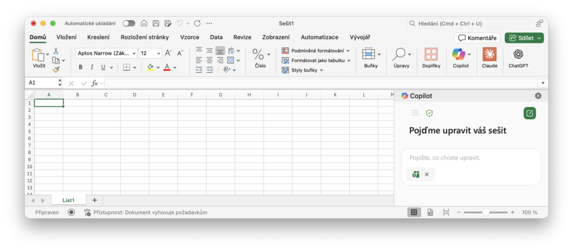Remove the attached workbook chip with X
Screen dimensions: 573x251
[x=427, y=175]
